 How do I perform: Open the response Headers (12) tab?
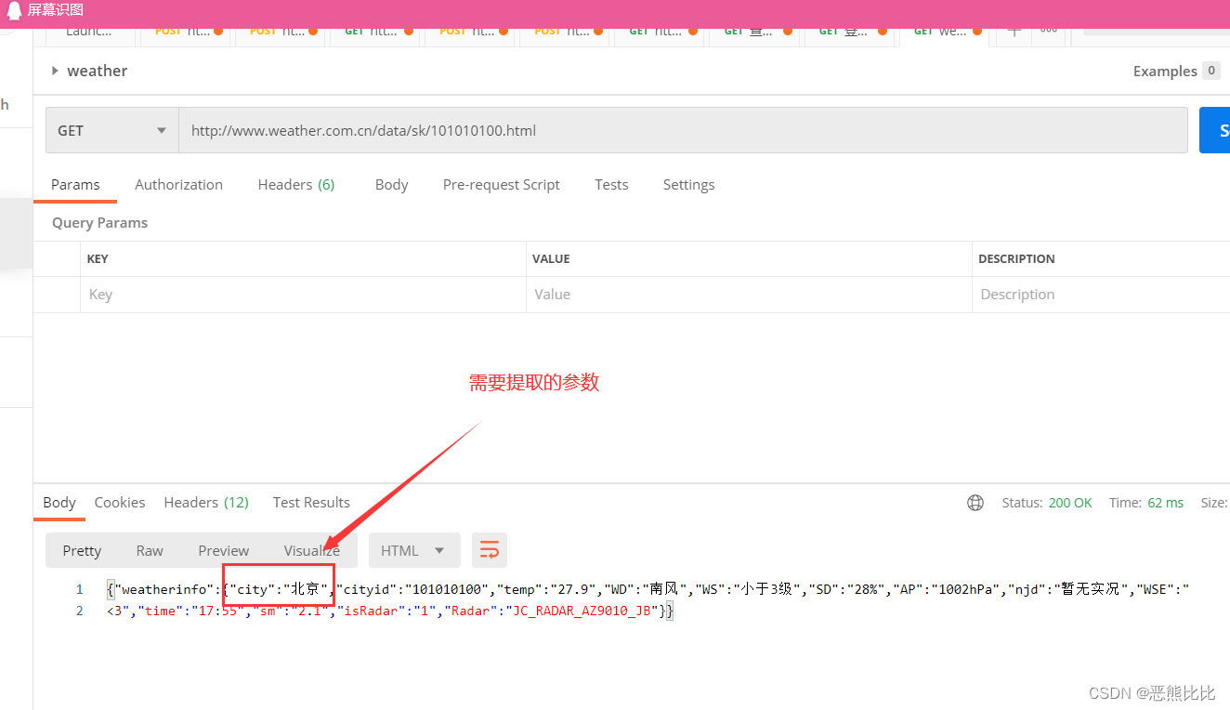(206, 502)
